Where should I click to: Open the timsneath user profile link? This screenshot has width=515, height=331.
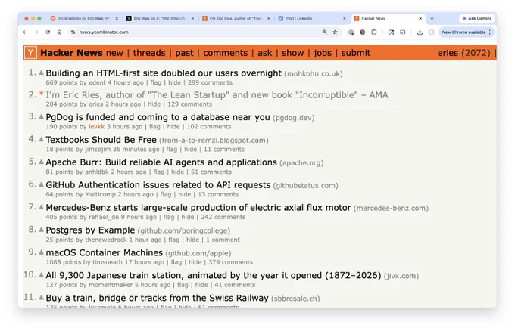(x=108, y=262)
